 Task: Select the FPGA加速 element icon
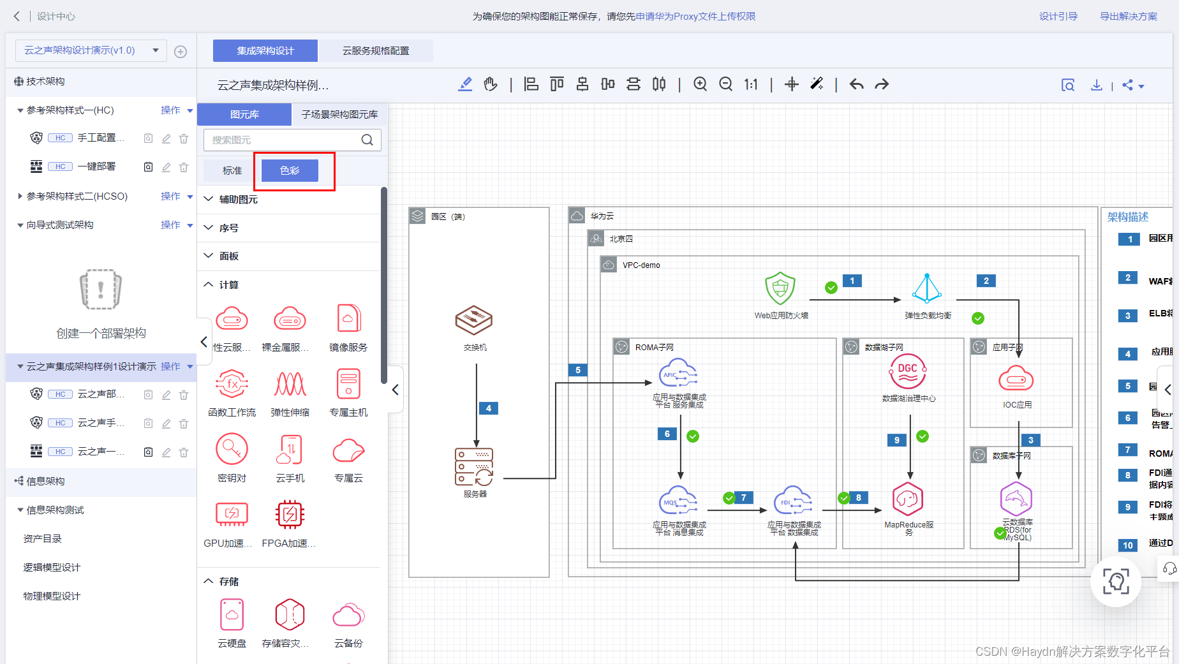[290, 515]
